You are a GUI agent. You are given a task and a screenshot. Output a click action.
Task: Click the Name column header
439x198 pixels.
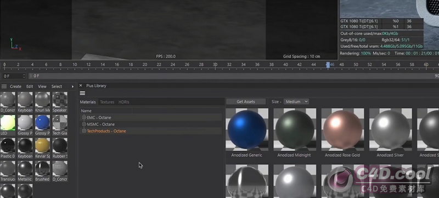(x=86, y=111)
